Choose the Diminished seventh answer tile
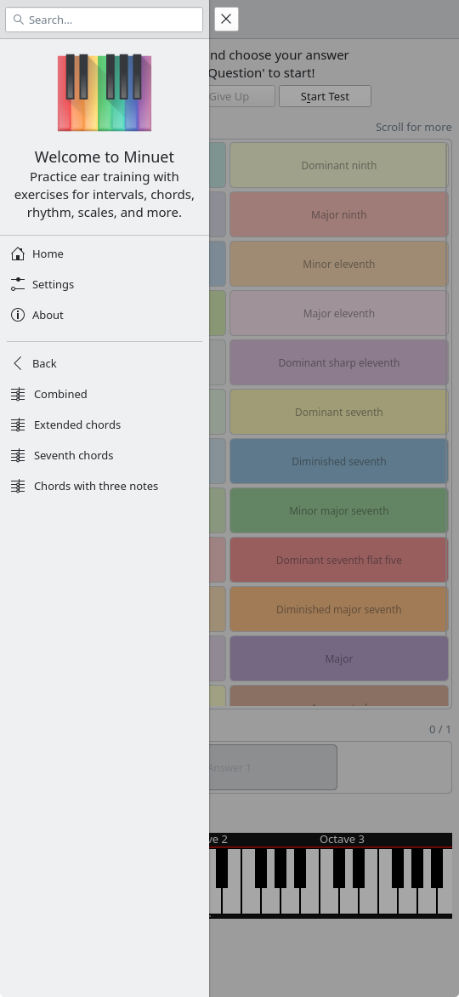This screenshot has height=997, width=459. [x=339, y=462]
